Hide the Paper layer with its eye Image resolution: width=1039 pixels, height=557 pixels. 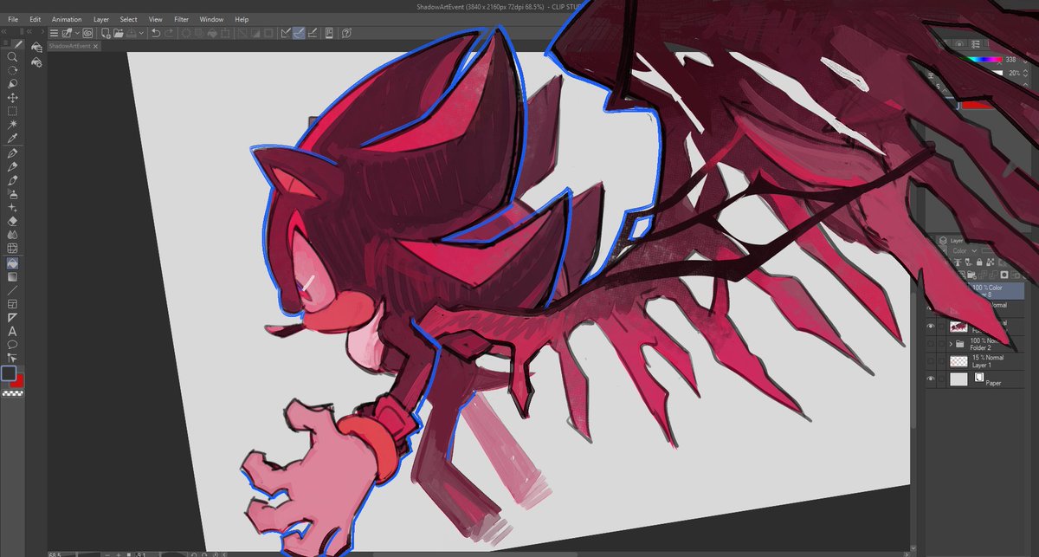(931, 379)
